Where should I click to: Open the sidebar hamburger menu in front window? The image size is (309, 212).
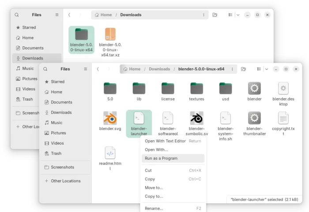(85, 69)
